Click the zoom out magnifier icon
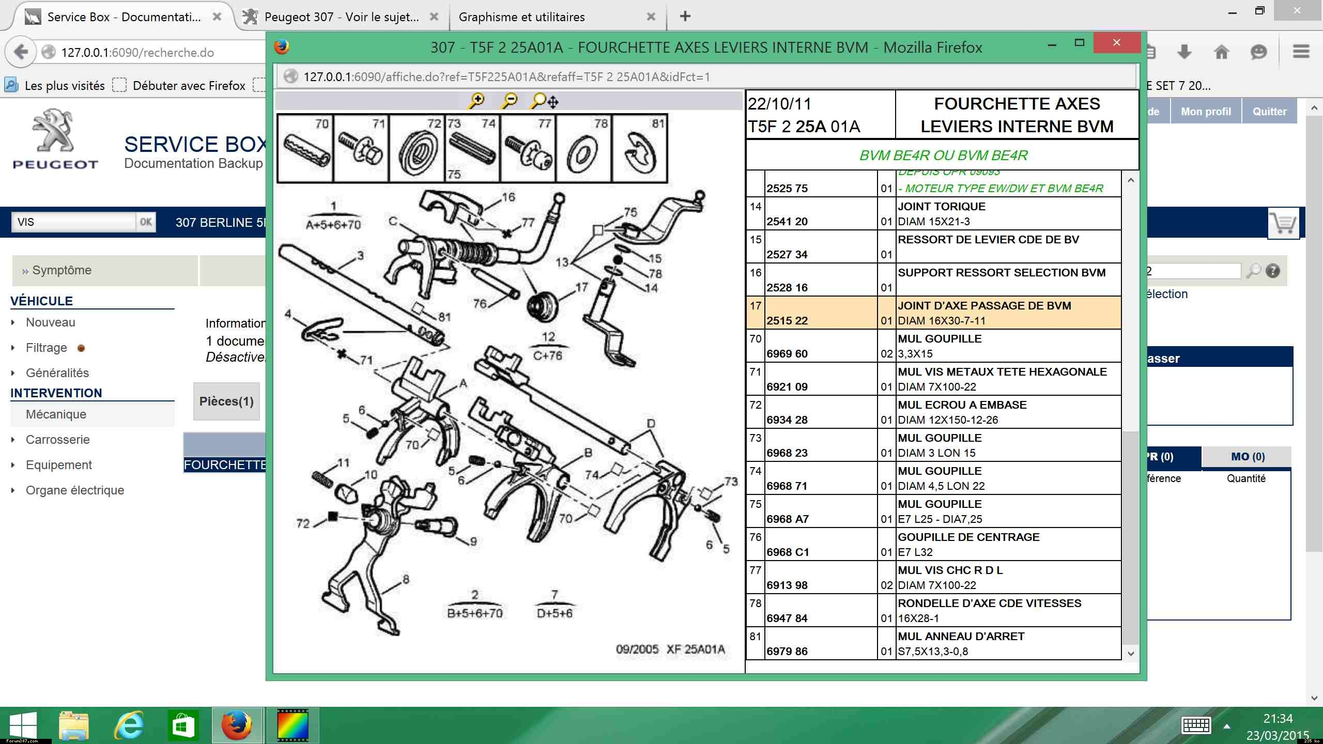1323x744 pixels. point(509,100)
